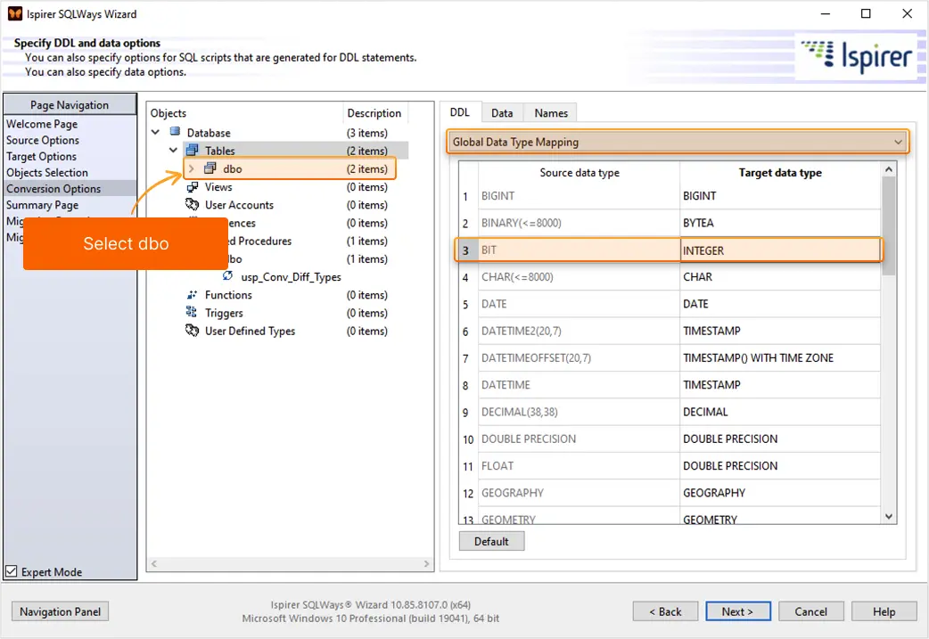The image size is (929, 639).
Task: Open Source Options in Page Navigation
Action: [43, 140]
